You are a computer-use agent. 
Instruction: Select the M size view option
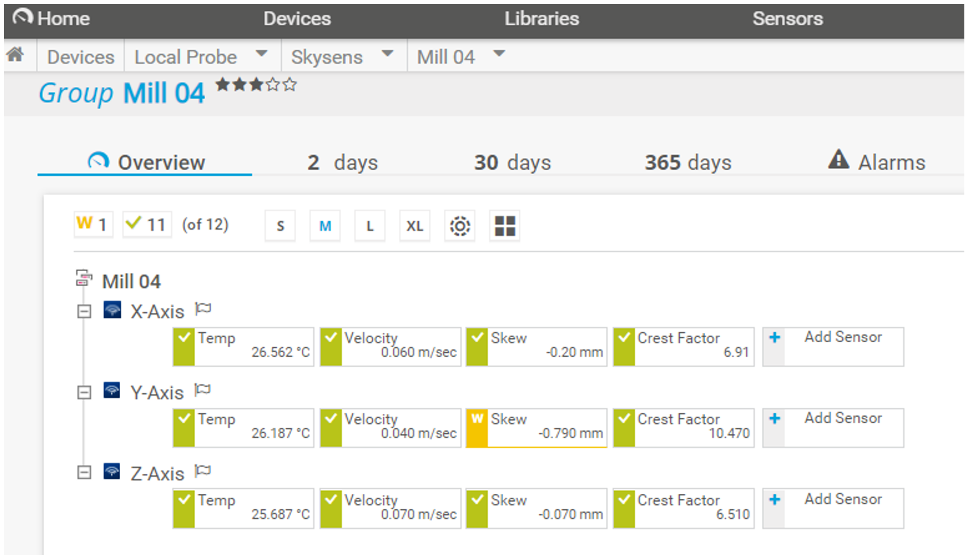(x=325, y=226)
